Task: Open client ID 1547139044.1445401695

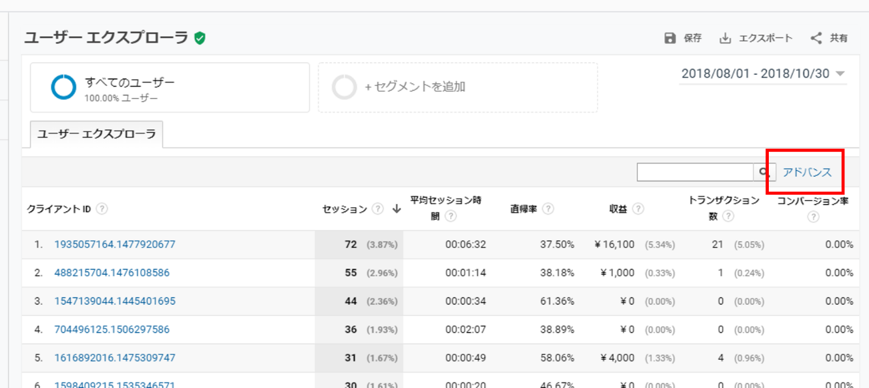Action: 115,301
